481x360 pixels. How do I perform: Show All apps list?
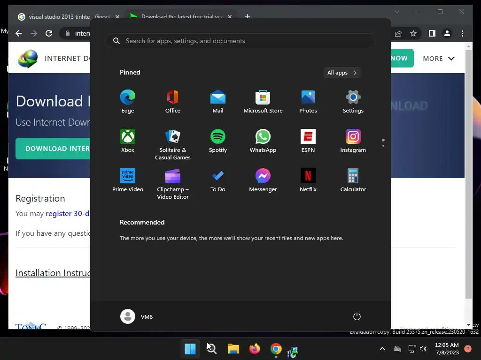pos(342,73)
